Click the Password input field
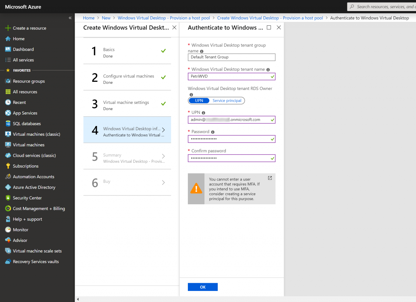 pos(231,139)
